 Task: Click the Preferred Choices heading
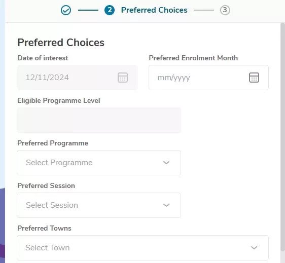(x=61, y=43)
